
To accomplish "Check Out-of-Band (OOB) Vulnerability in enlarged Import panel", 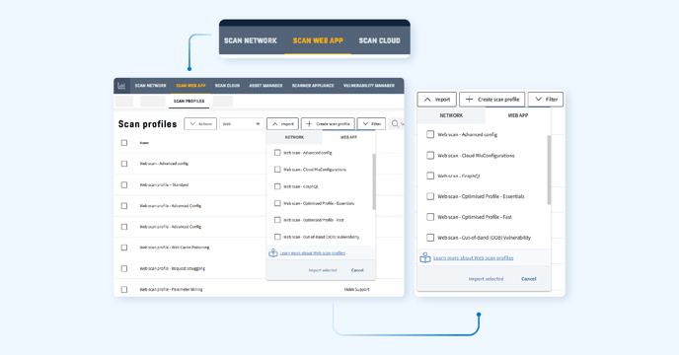I will (x=430, y=238).
